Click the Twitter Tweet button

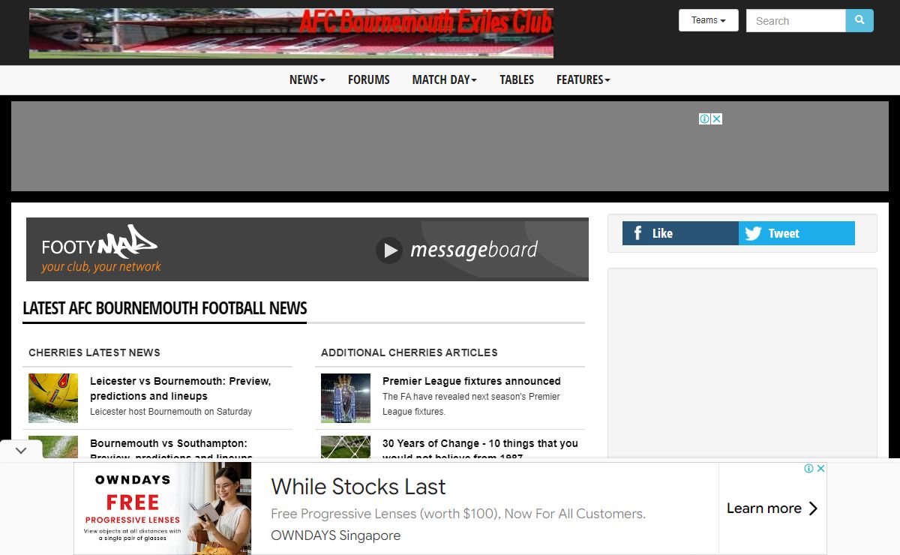click(x=796, y=233)
